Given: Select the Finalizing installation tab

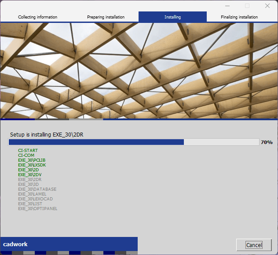Looking at the screenshot, I should [239, 17].
